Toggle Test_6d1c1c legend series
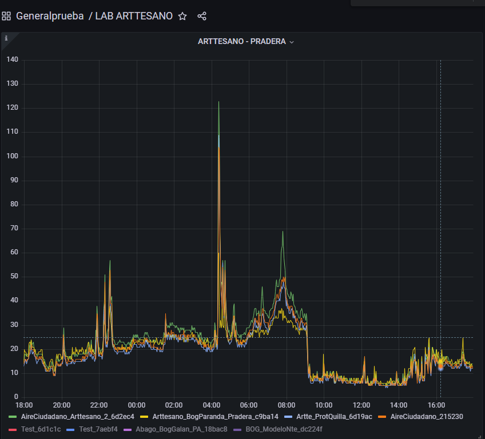Image resolution: width=485 pixels, height=439 pixels. pyautogui.click(x=41, y=429)
